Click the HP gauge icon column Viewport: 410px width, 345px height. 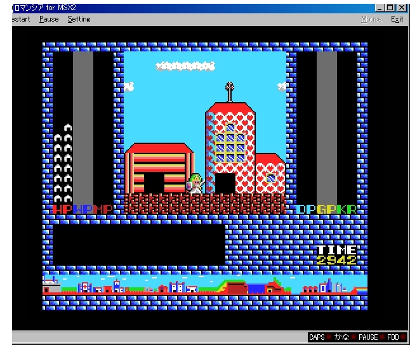(x=63, y=164)
